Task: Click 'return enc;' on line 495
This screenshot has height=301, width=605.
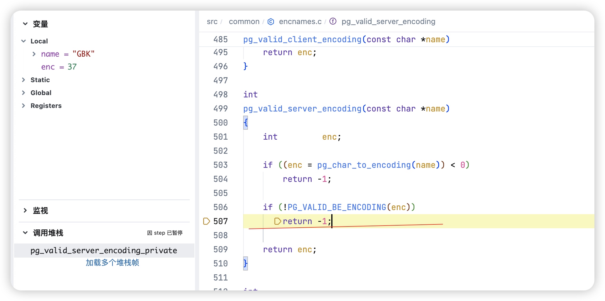Action: click(290, 52)
